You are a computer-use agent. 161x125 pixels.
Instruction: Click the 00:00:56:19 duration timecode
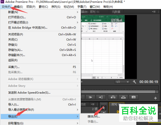tap(149, 82)
